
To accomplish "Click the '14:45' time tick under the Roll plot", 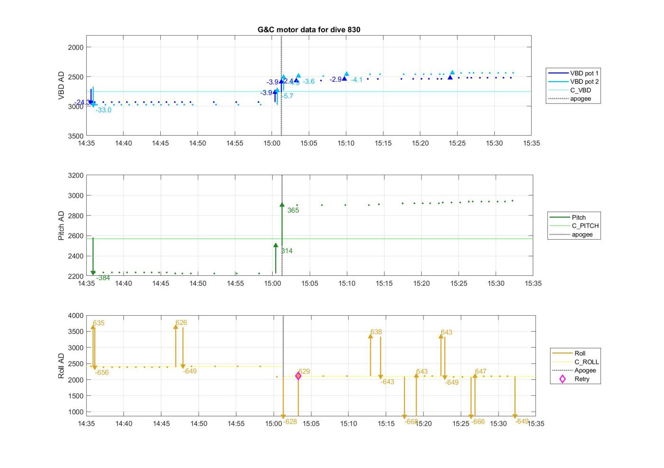I will pos(161,423).
